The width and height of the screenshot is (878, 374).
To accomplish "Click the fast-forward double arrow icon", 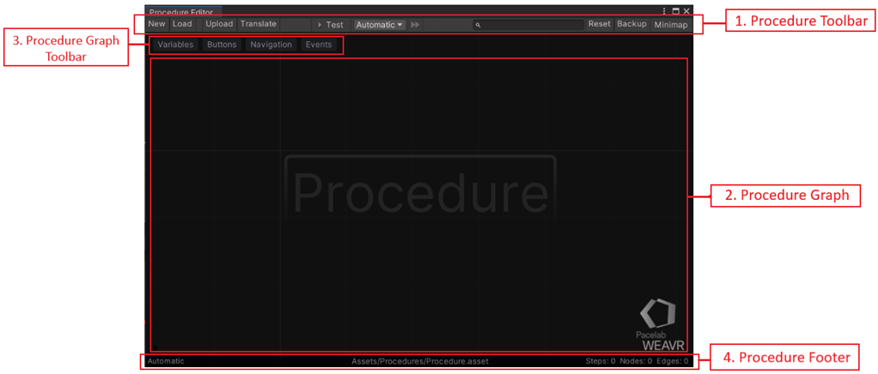I will tap(415, 25).
